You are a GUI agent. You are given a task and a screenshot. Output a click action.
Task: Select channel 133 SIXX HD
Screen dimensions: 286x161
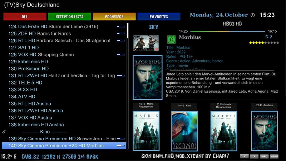click(x=64, y=90)
